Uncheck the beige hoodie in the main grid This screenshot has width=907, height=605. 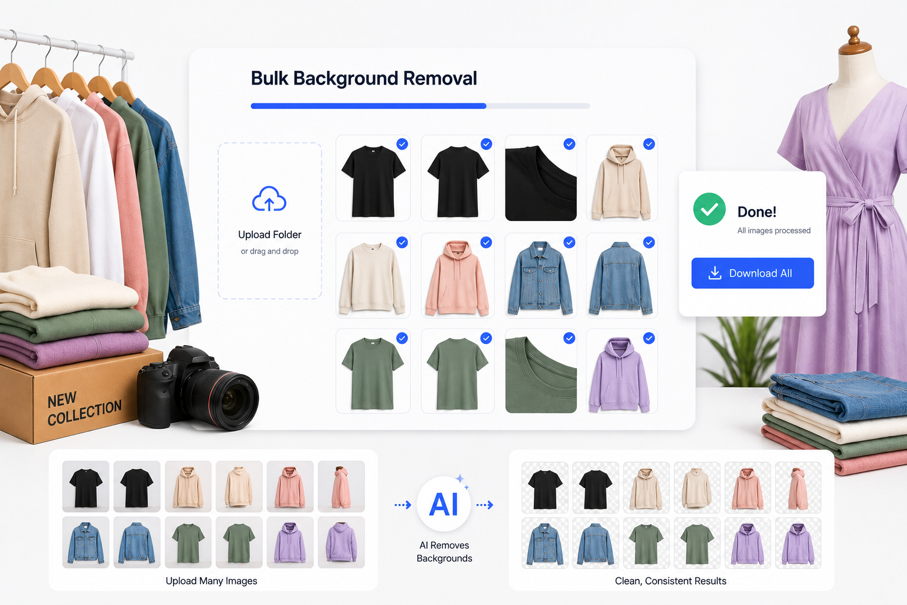pos(649,144)
